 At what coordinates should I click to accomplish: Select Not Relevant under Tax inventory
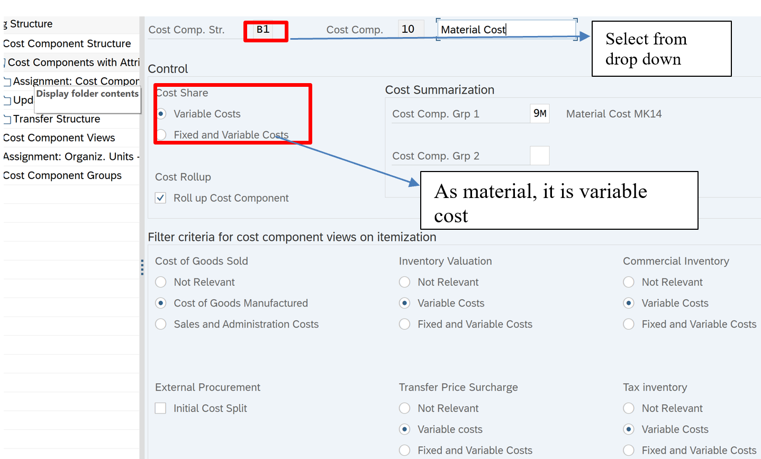pyautogui.click(x=629, y=408)
